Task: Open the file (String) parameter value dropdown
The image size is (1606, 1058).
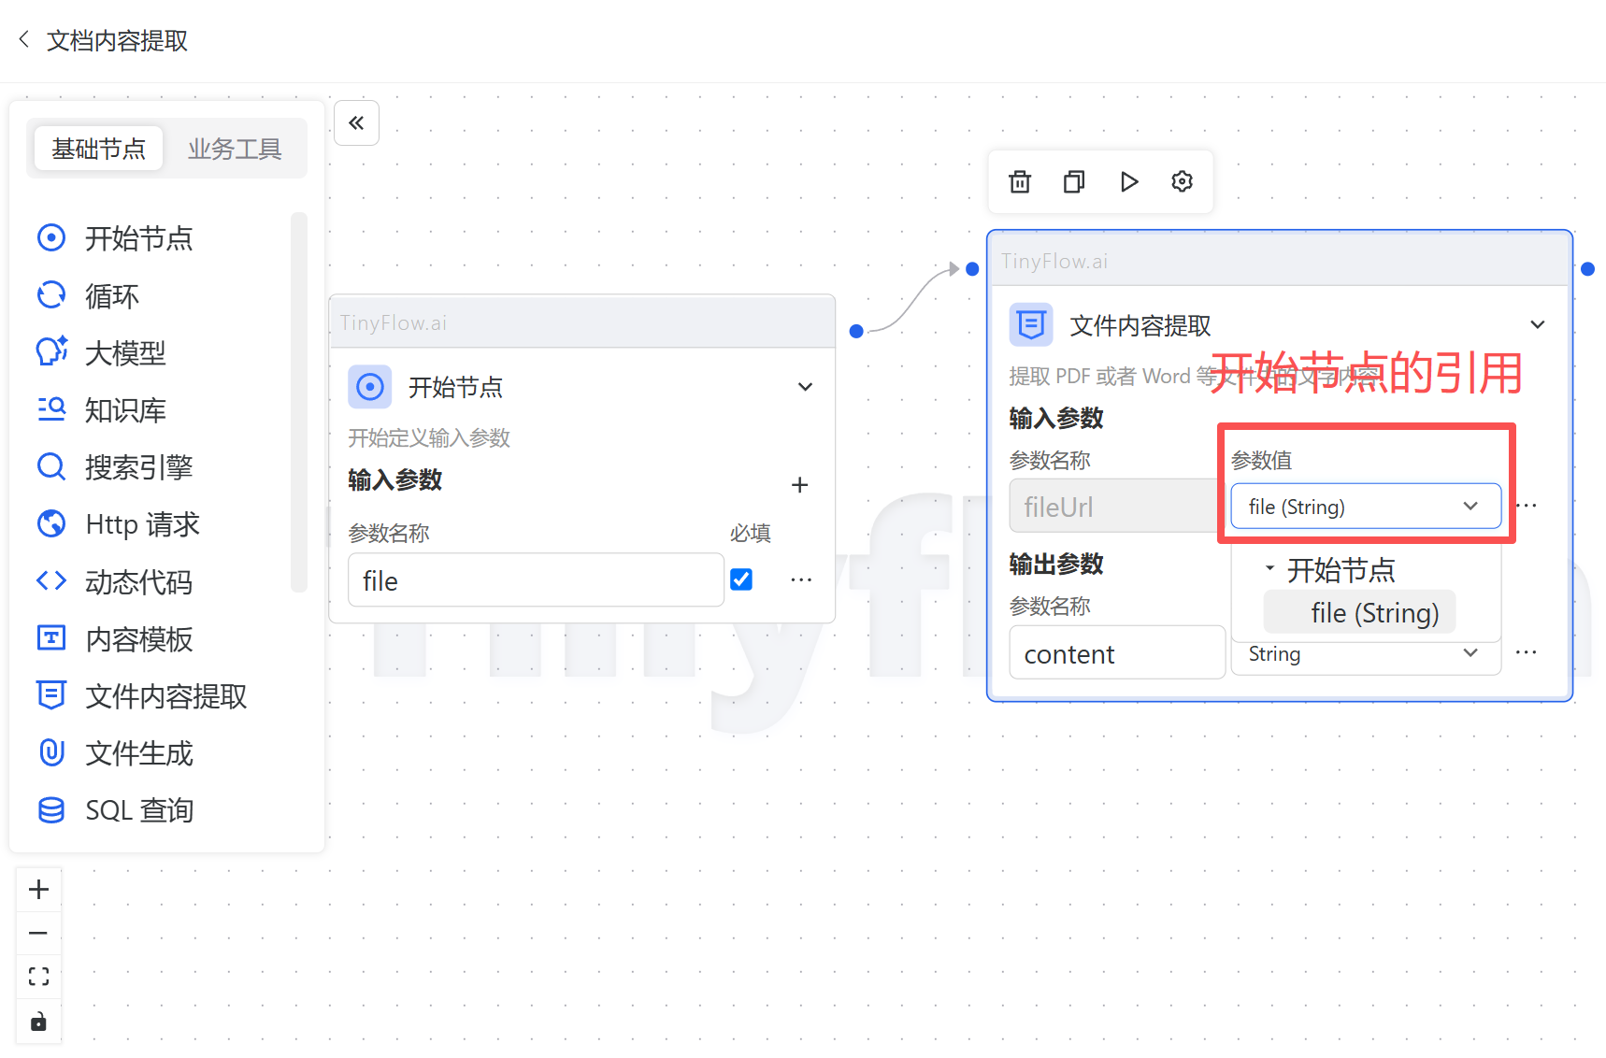Action: [1365, 507]
